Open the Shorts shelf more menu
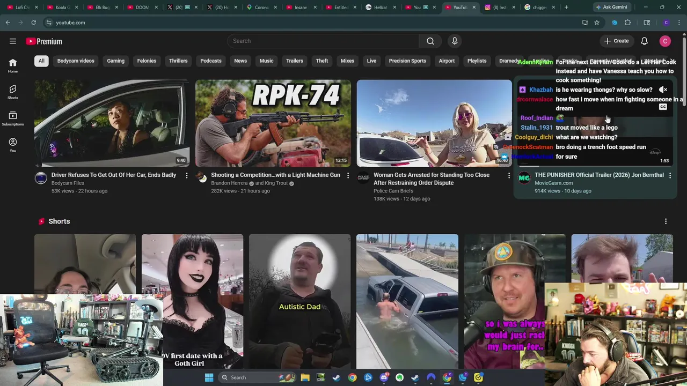Viewport: 687px width, 386px height. coord(666,221)
